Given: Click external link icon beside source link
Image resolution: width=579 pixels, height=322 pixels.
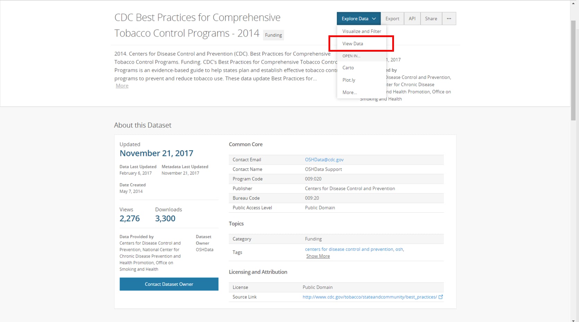Looking at the screenshot, I should point(441,297).
